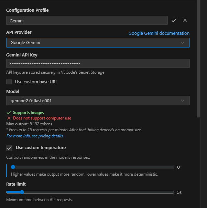Image resolution: width=207 pixels, height=208 pixels.
Task: Click 'Does not support computer use' text
Action: click(x=42, y=118)
